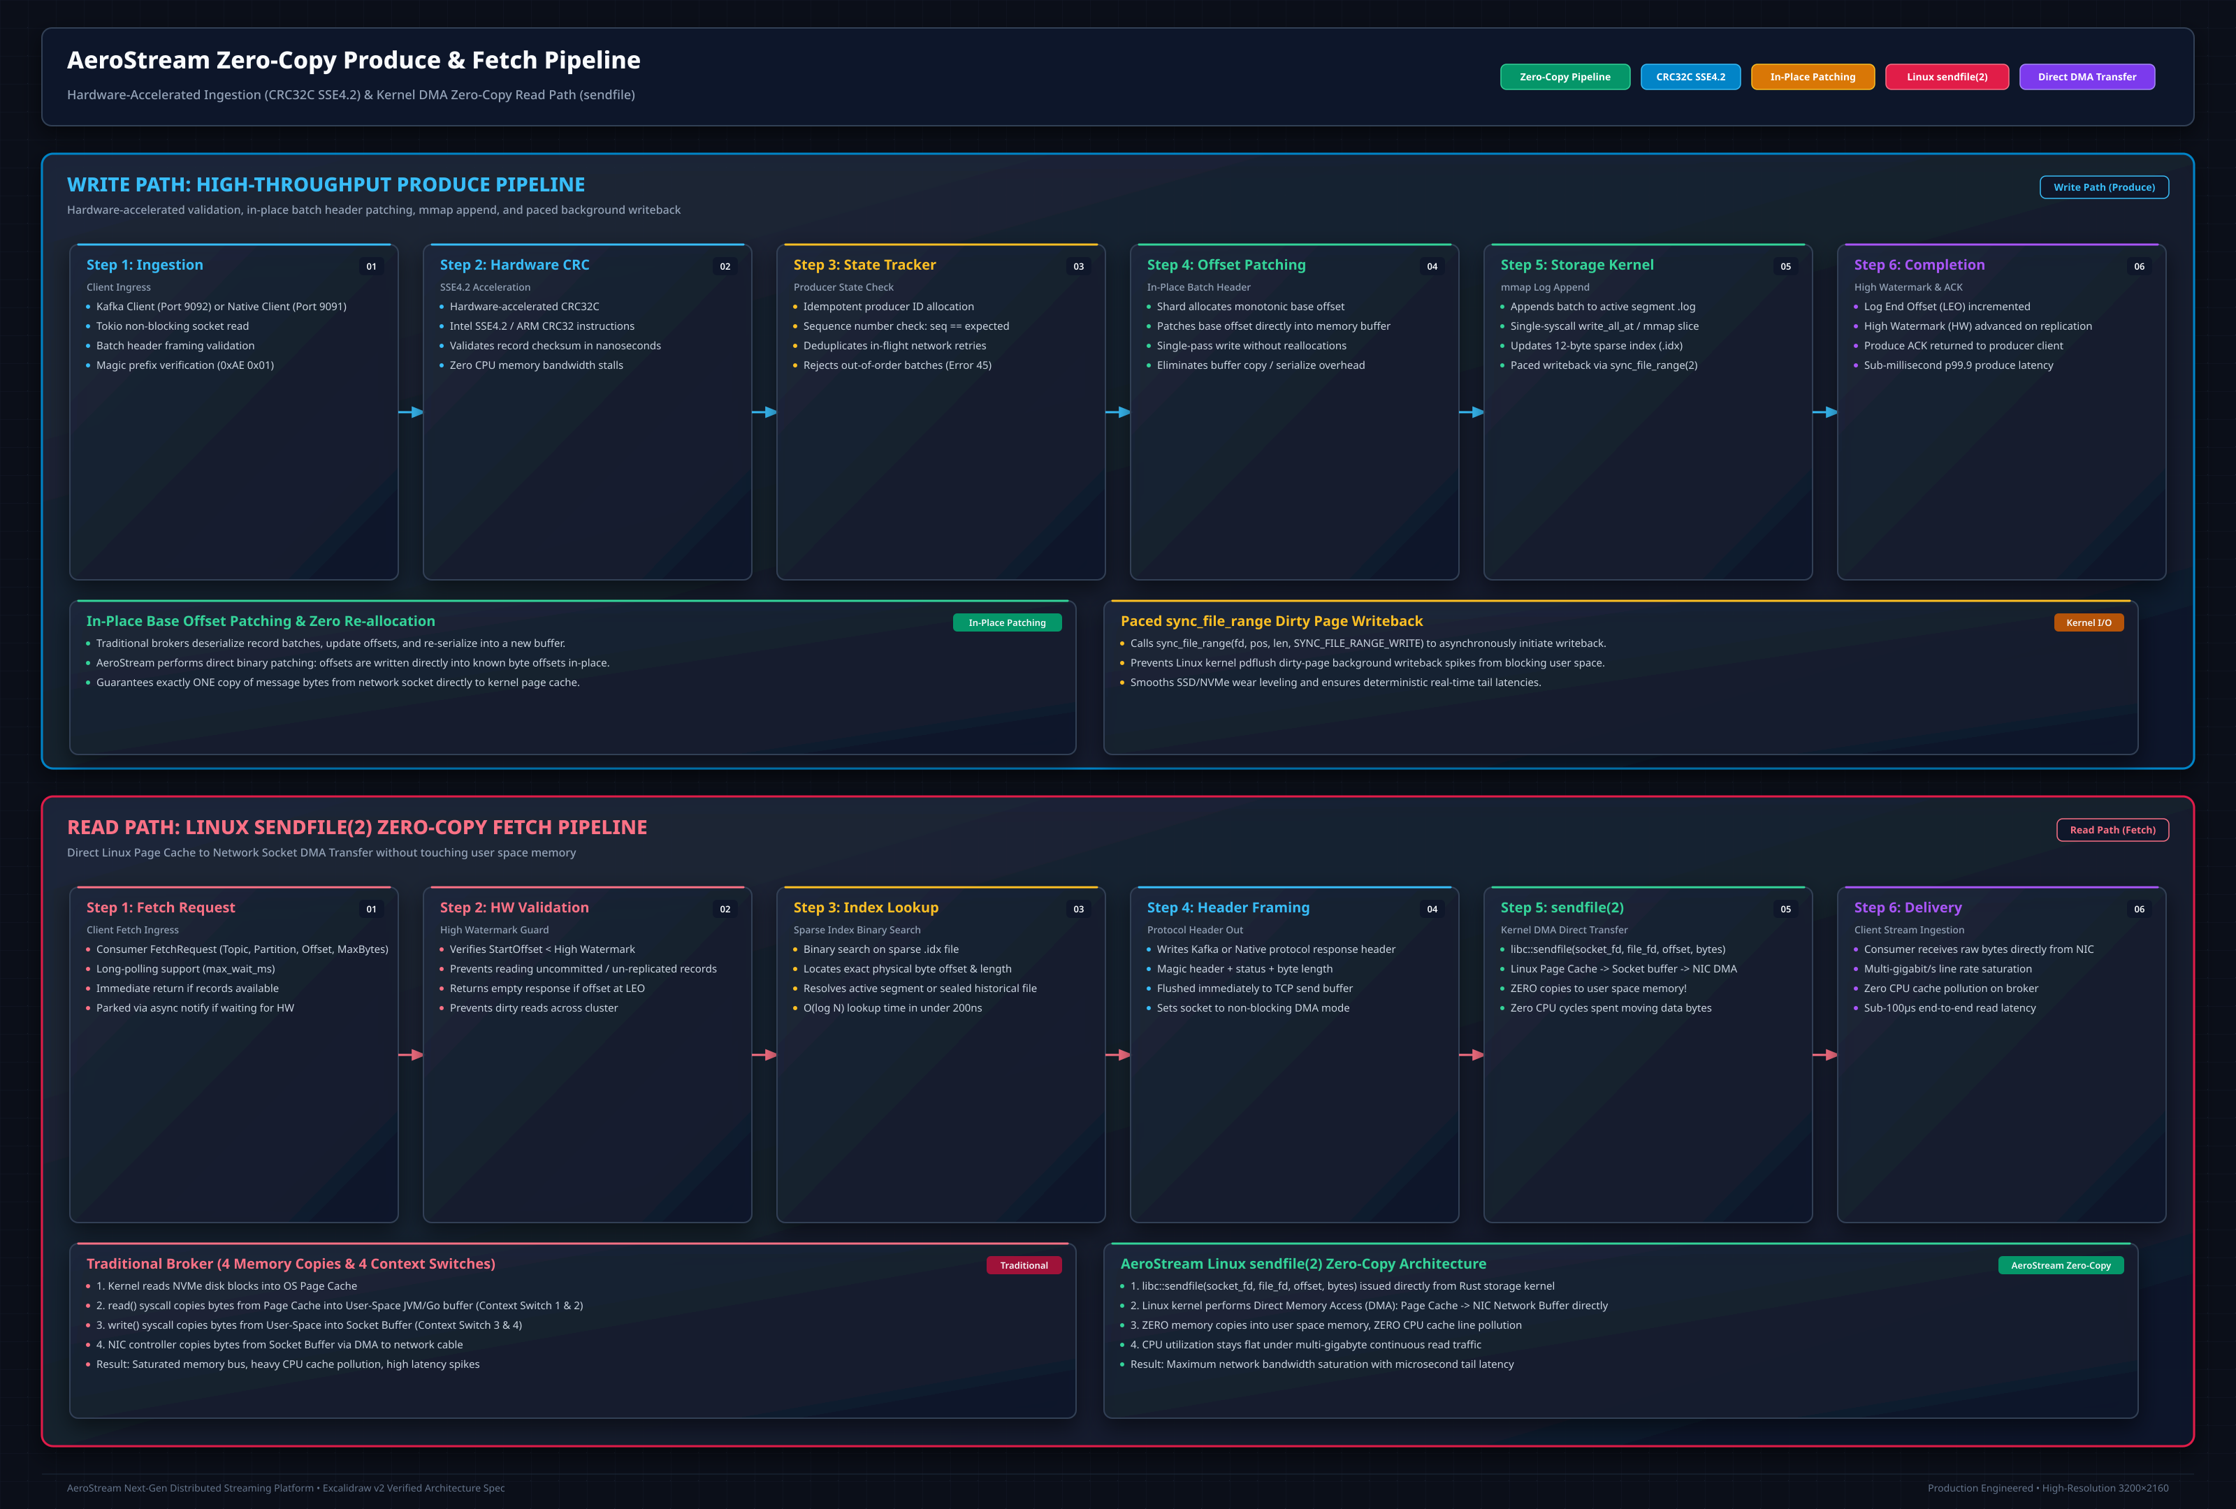The image size is (2236, 1509).
Task: Click the green In-Place Patching panel badge
Action: [x=1006, y=623]
